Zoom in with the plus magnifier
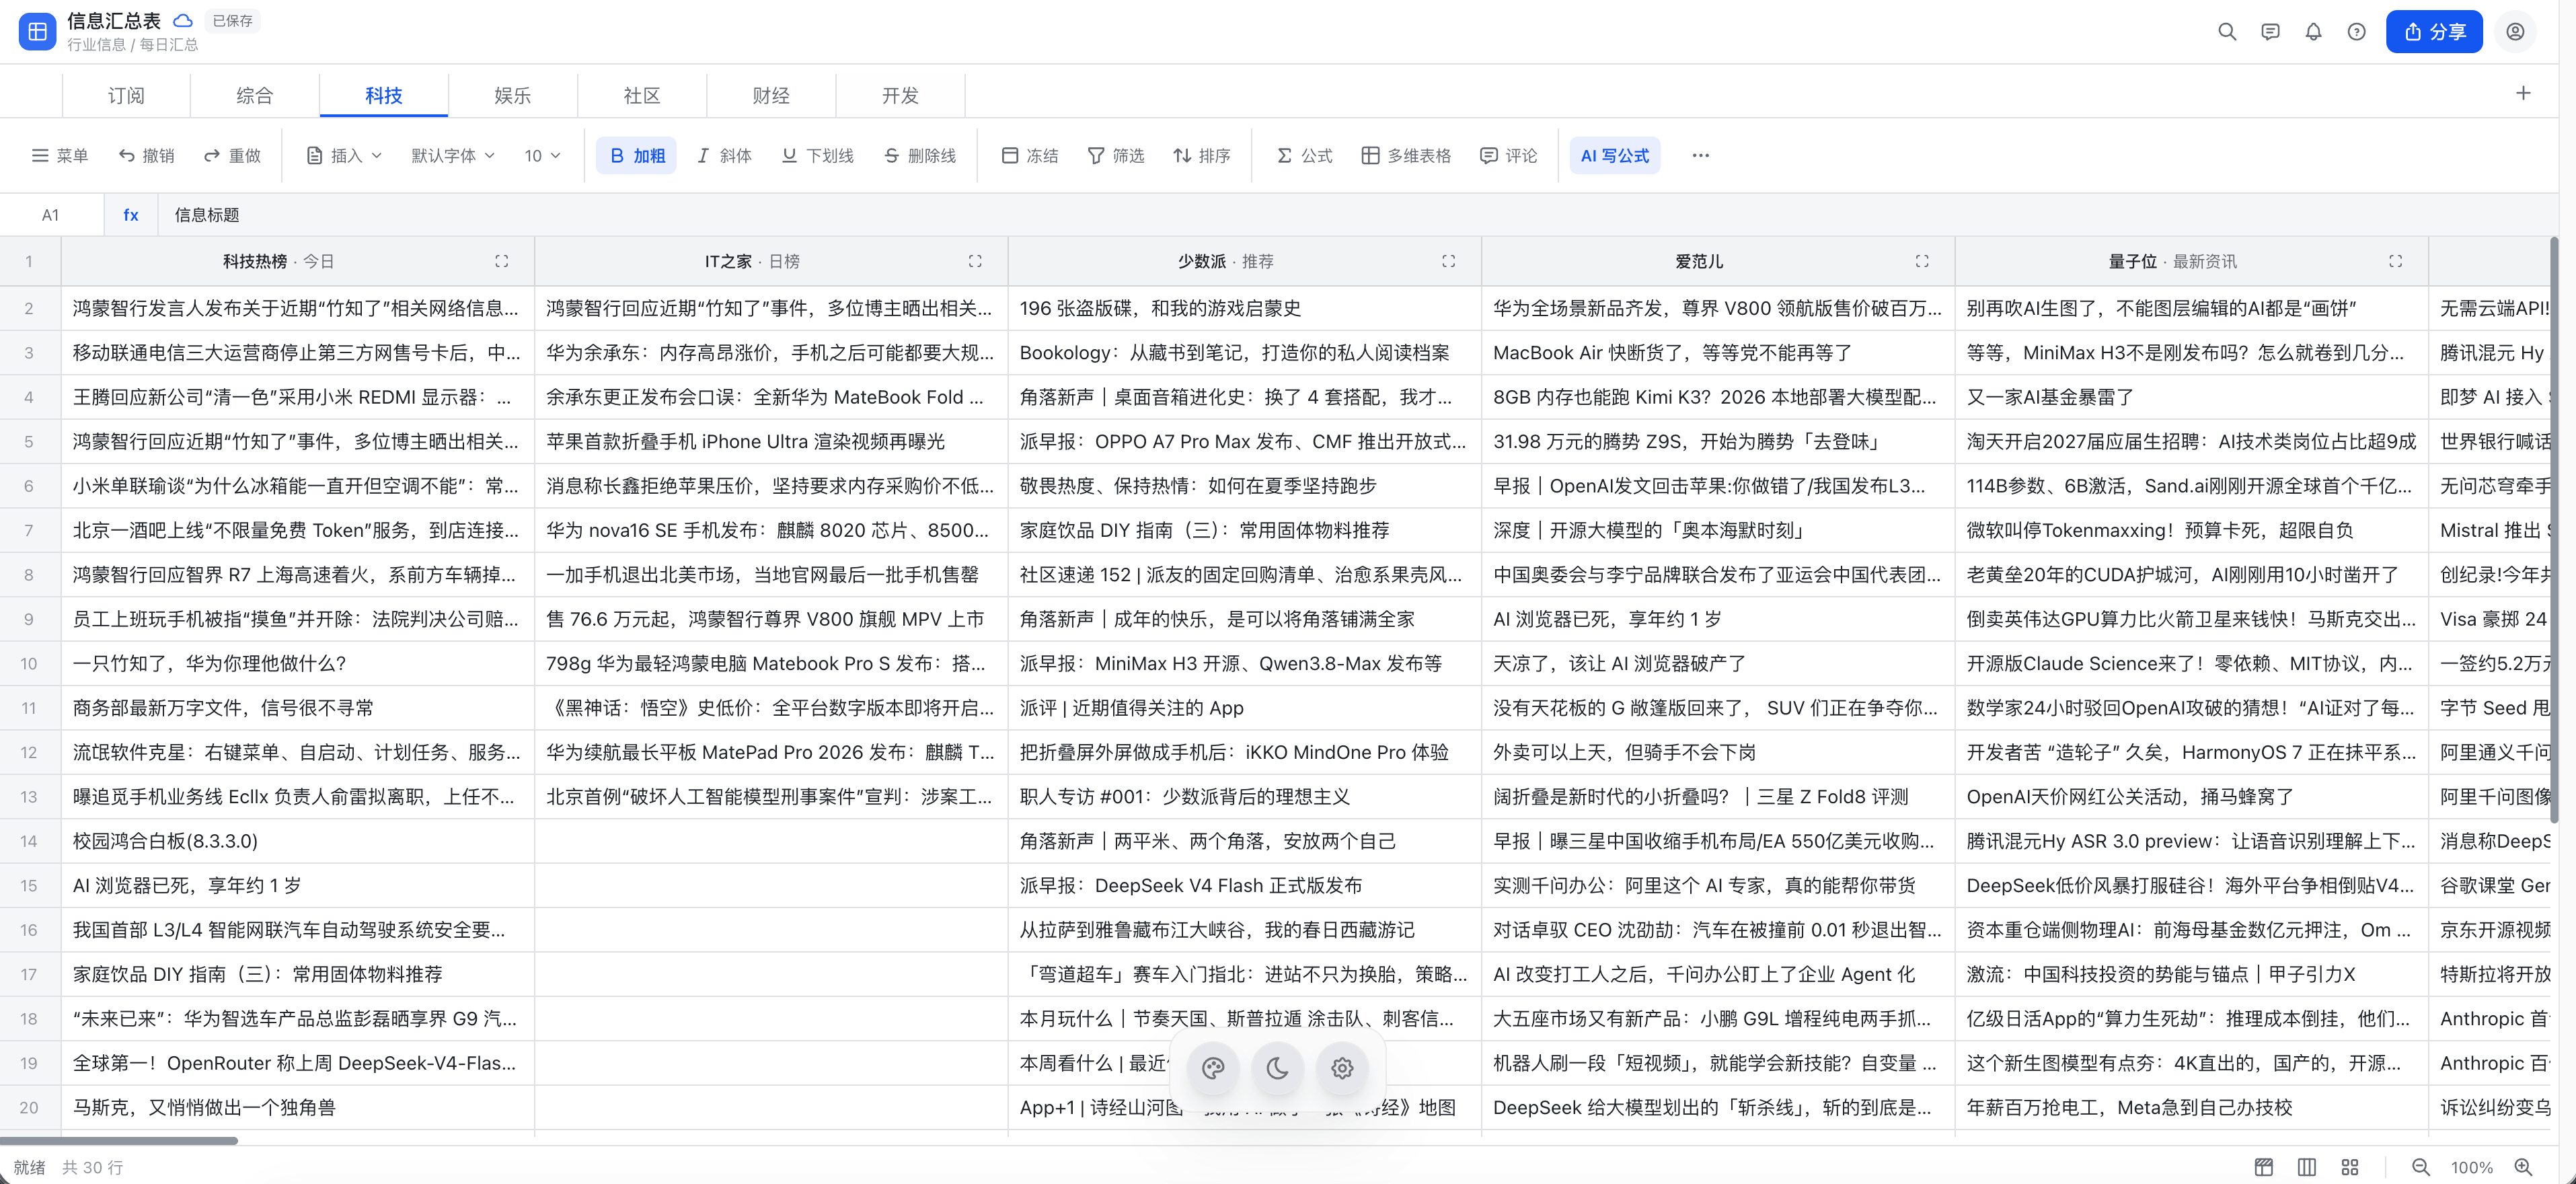2576x1184 pixels. (x=2524, y=1167)
